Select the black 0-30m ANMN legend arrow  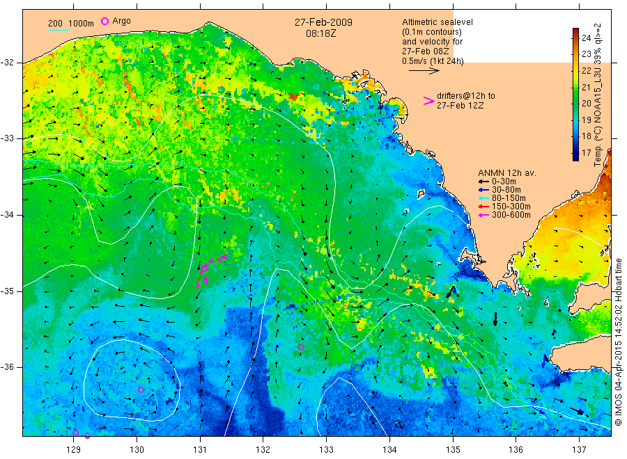pyautogui.click(x=484, y=182)
